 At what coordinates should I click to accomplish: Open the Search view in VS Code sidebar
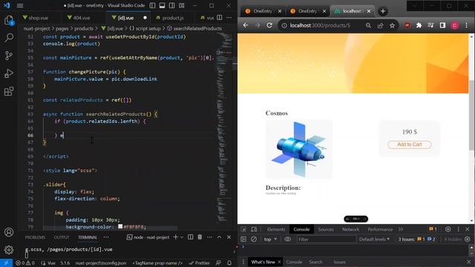pyautogui.click(x=9, y=38)
